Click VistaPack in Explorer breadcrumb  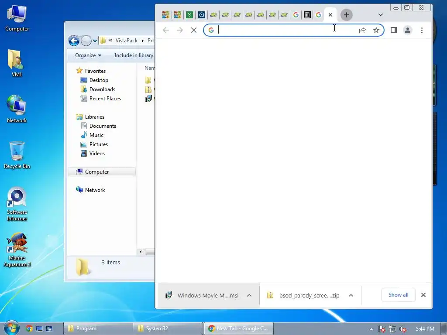(x=127, y=41)
